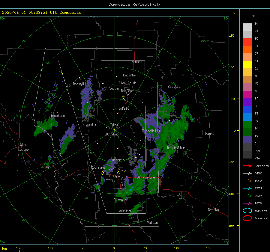Select the Innisfail label
Image resolution: width=270 pixels, height=252 pixels.
coord(121,108)
